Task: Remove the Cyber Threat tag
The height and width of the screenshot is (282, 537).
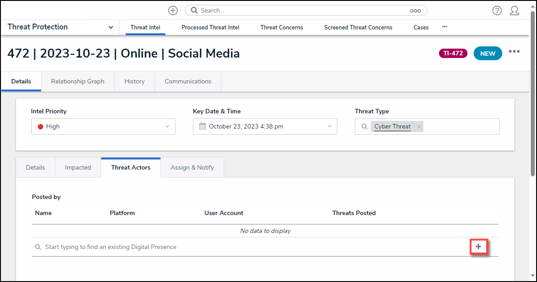Action: (x=419, y=127)
